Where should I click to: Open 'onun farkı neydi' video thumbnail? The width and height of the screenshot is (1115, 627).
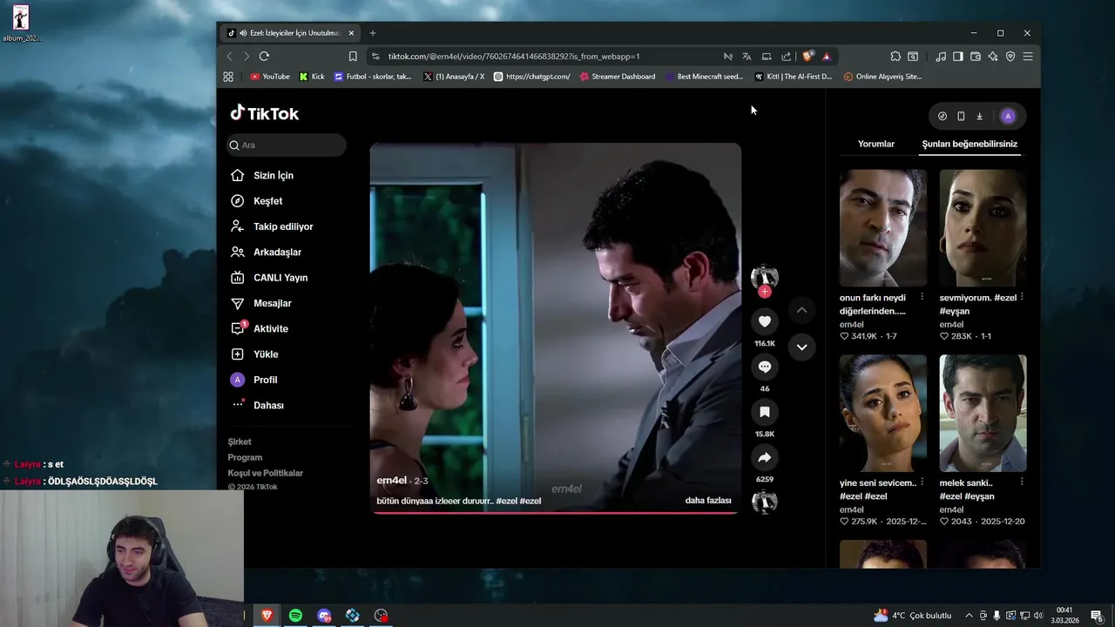(883, 227)
